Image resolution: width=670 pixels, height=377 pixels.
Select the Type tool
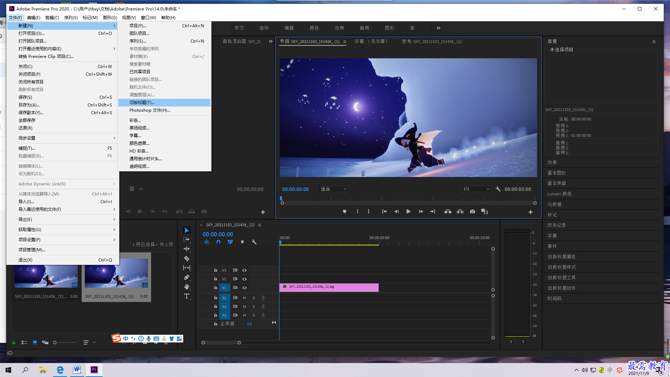click(187, 296)
